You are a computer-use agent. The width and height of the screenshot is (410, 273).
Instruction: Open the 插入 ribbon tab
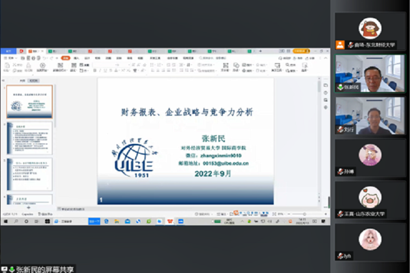click(76, 58)
